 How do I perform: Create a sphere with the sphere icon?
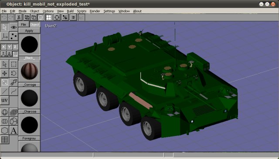coord(5,112)
